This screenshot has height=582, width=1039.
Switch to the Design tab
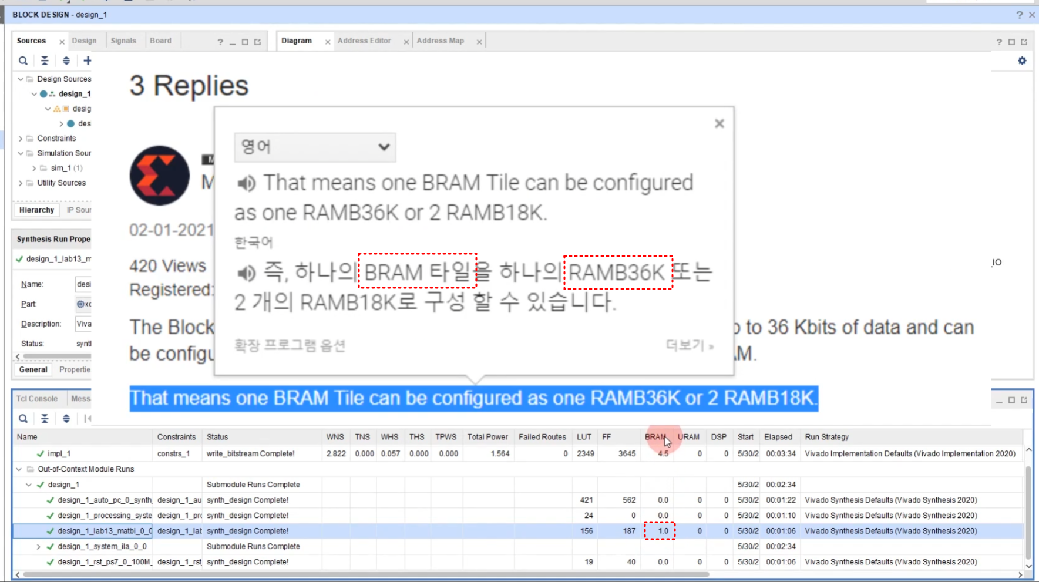pyautogui.click(x=84, y=41)
